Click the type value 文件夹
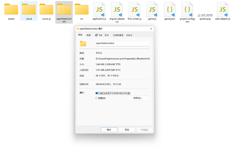This screenshot has height=156, width=249. click(x=99, y=53)
